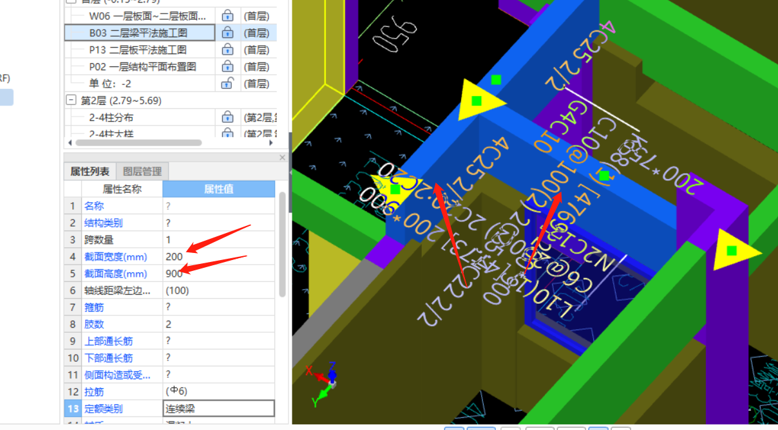Click the 上部通长筋 value cell
The width and height of the screenshot is (778, 430).
[x=219, y=341]
